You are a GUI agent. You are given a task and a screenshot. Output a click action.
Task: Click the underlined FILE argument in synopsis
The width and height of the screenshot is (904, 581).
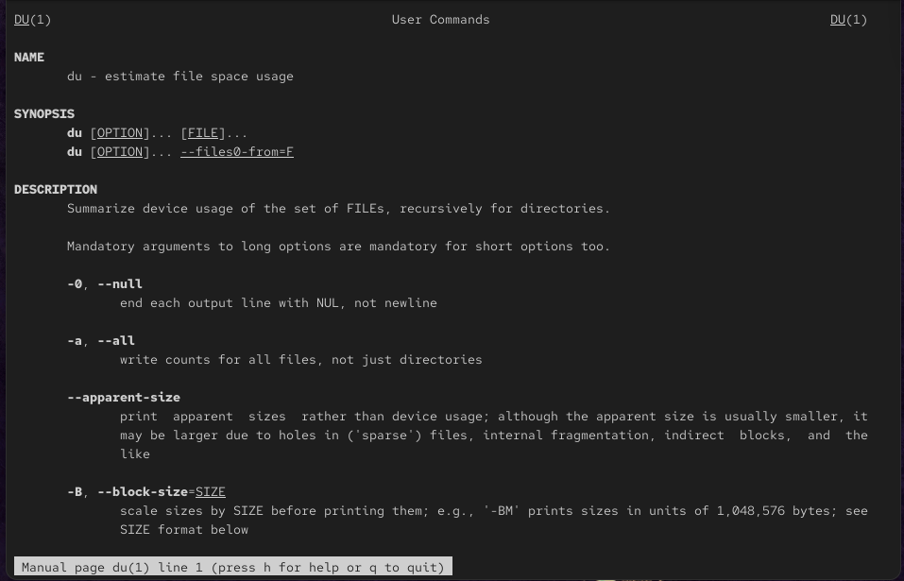[x=202, y=133]
